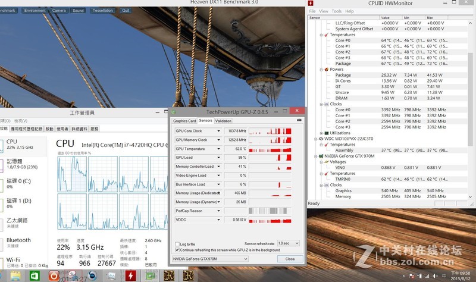This screenshot has width=476, height=282.
Task: Click the GPU-Z app icon in title bar
Action: [174, 111]
